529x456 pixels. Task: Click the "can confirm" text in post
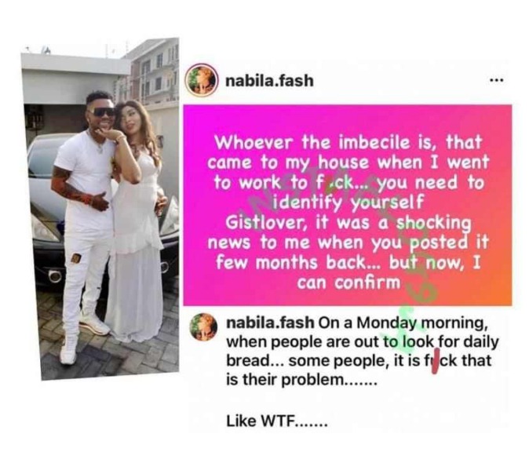[x=348, y=283]
